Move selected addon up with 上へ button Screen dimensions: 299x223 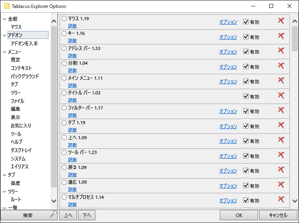(x=68, y=215)
